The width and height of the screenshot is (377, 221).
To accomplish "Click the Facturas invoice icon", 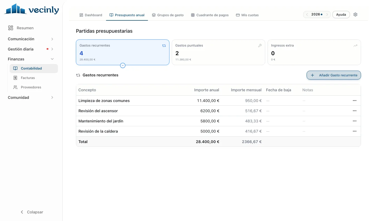I will point(15,78).
